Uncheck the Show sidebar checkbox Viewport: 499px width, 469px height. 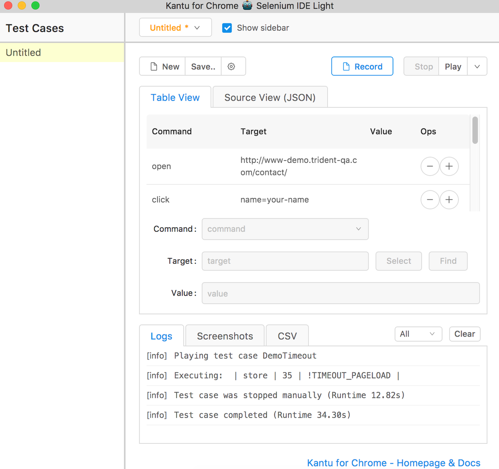click(x=227, y=28)
